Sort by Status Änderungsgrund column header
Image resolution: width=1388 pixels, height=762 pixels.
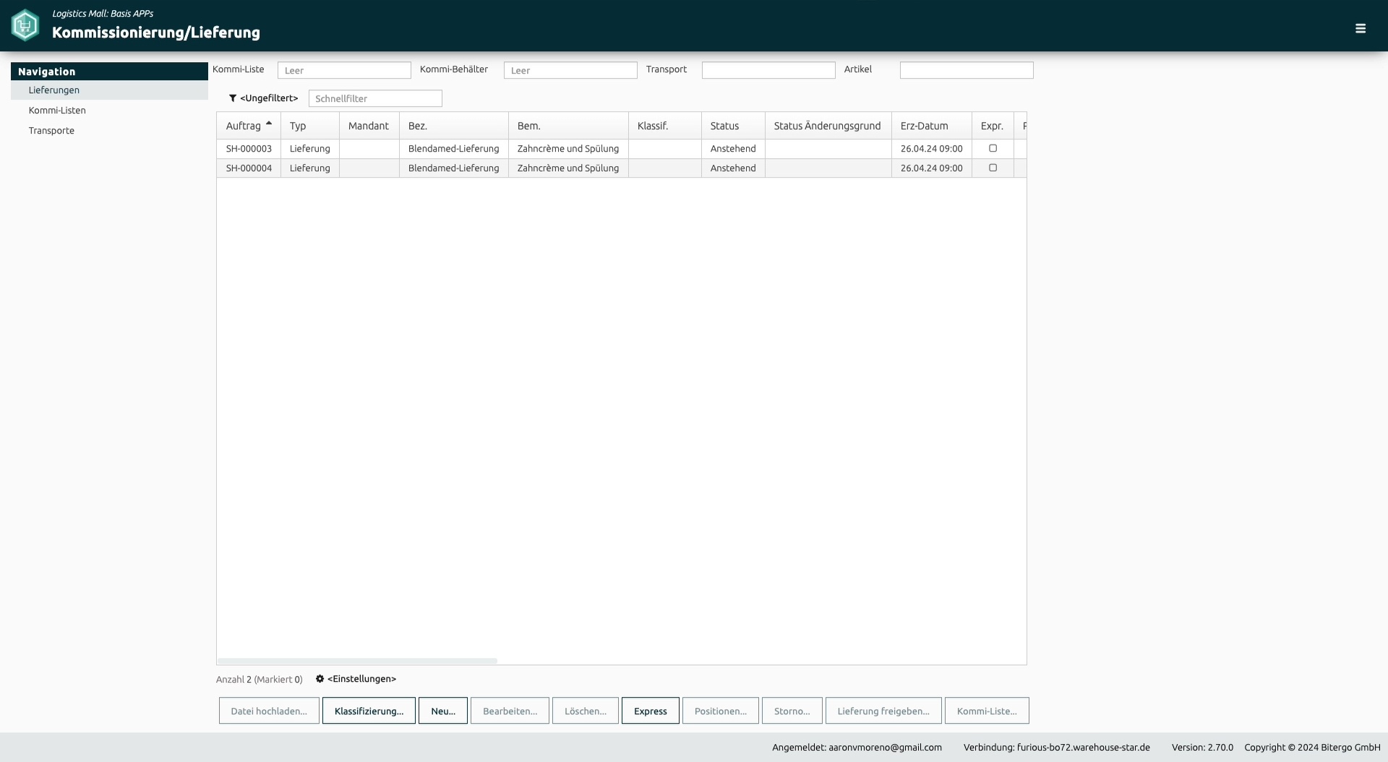[828, 126]
